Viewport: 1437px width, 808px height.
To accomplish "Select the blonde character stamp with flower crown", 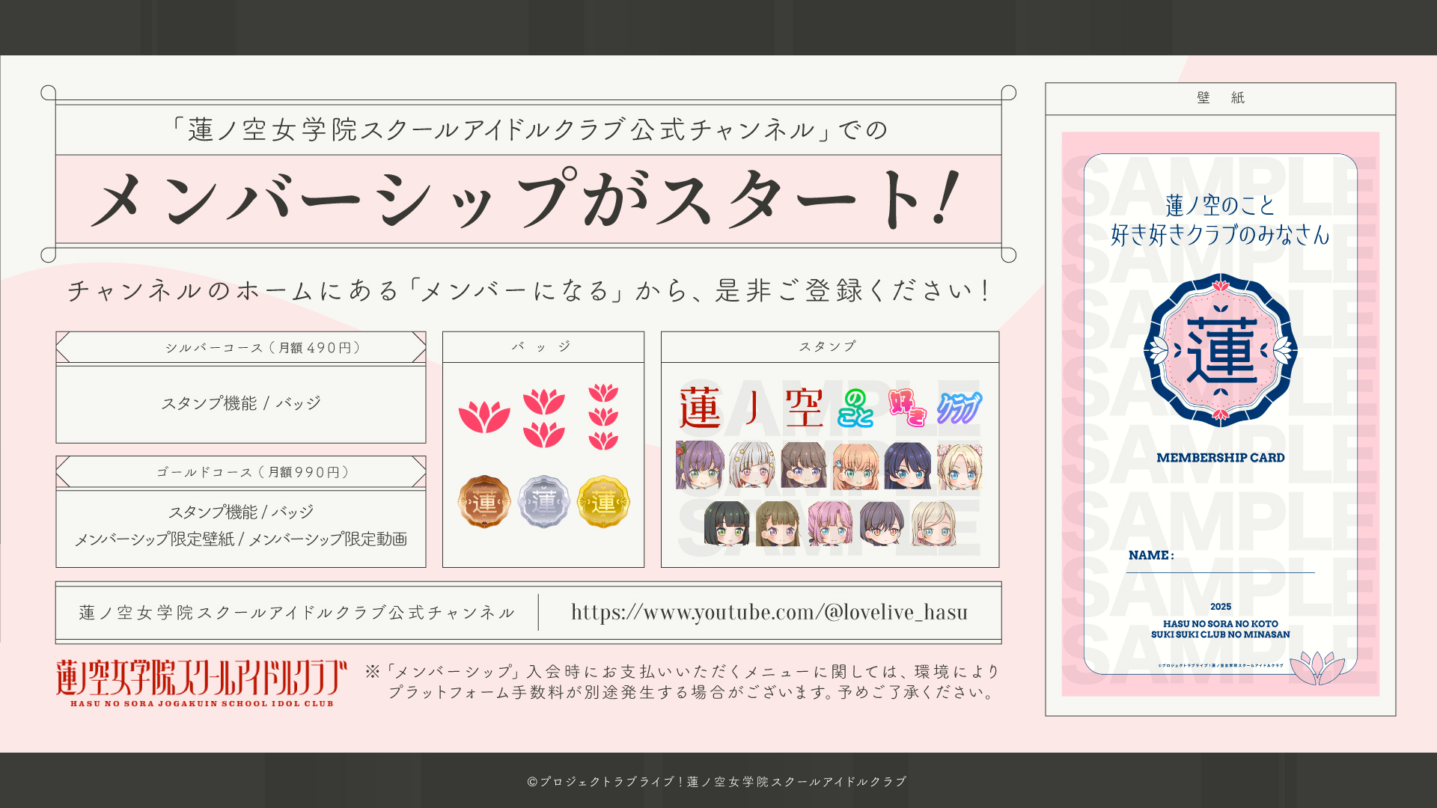I will pyautogui.click(x=959, y=467).
